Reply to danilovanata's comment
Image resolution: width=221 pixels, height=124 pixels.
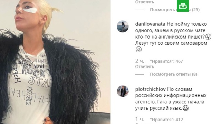(144, 66)
